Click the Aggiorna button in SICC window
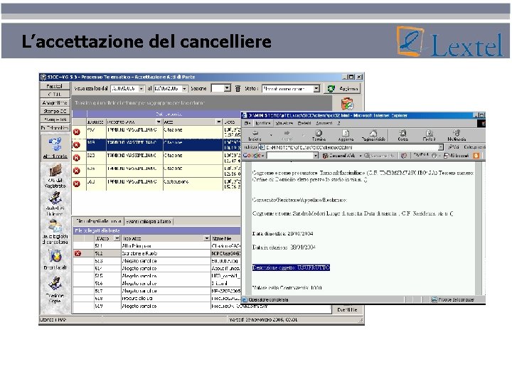 (x=343, y=88)
